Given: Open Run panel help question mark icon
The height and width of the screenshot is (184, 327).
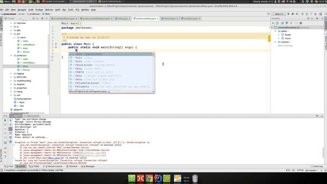Looking at the screenshot, I should [x=5, y=157].
